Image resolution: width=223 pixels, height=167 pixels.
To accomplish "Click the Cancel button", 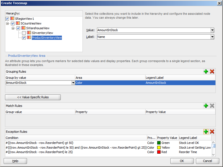I will (207, 161).
